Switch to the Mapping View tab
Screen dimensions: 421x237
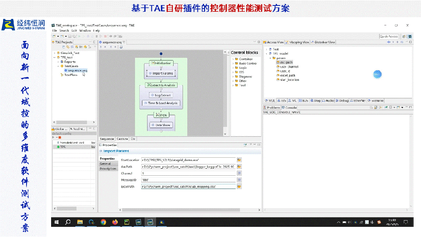[297, 42]
